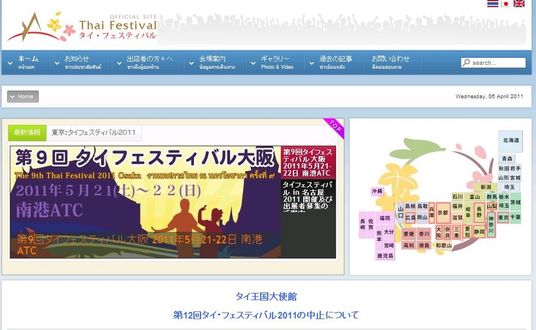Click the date text Wednesday, 06 April 2011
Viewport: 536px width, 330px height.
point(489,97)
